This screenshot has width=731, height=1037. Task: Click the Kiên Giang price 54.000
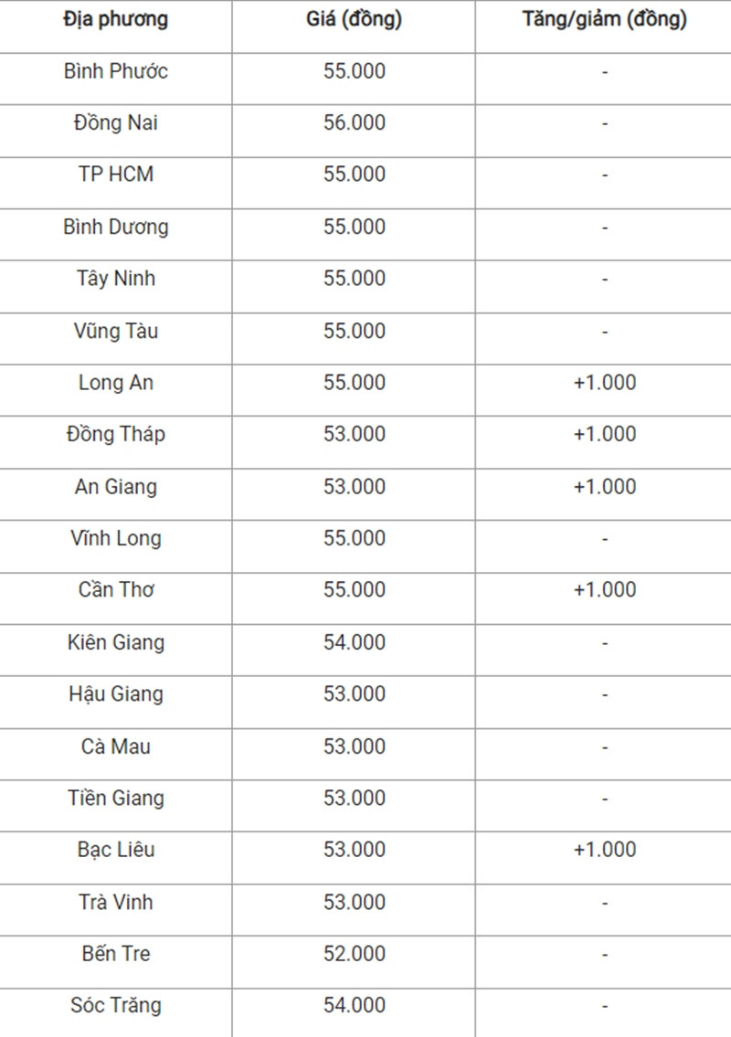354,642
